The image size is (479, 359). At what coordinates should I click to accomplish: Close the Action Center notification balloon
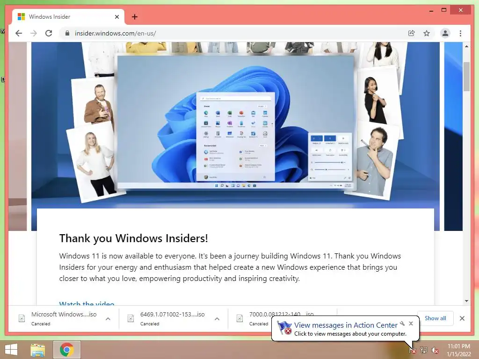coord(411,323)
